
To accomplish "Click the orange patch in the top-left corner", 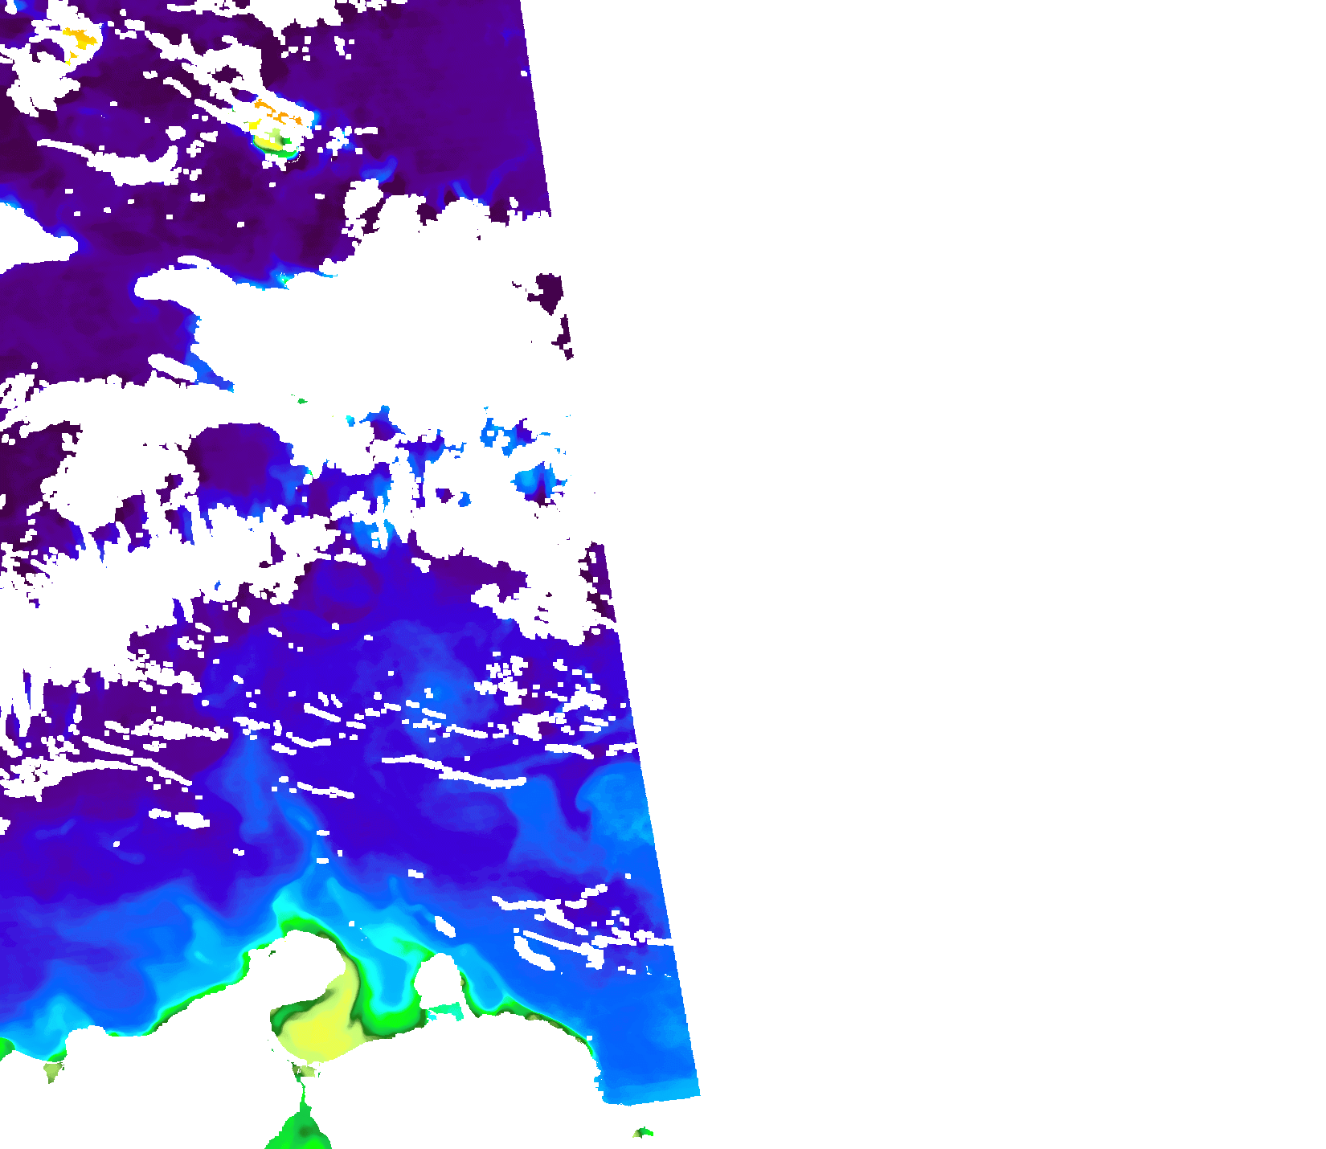I will click(80, 38).
